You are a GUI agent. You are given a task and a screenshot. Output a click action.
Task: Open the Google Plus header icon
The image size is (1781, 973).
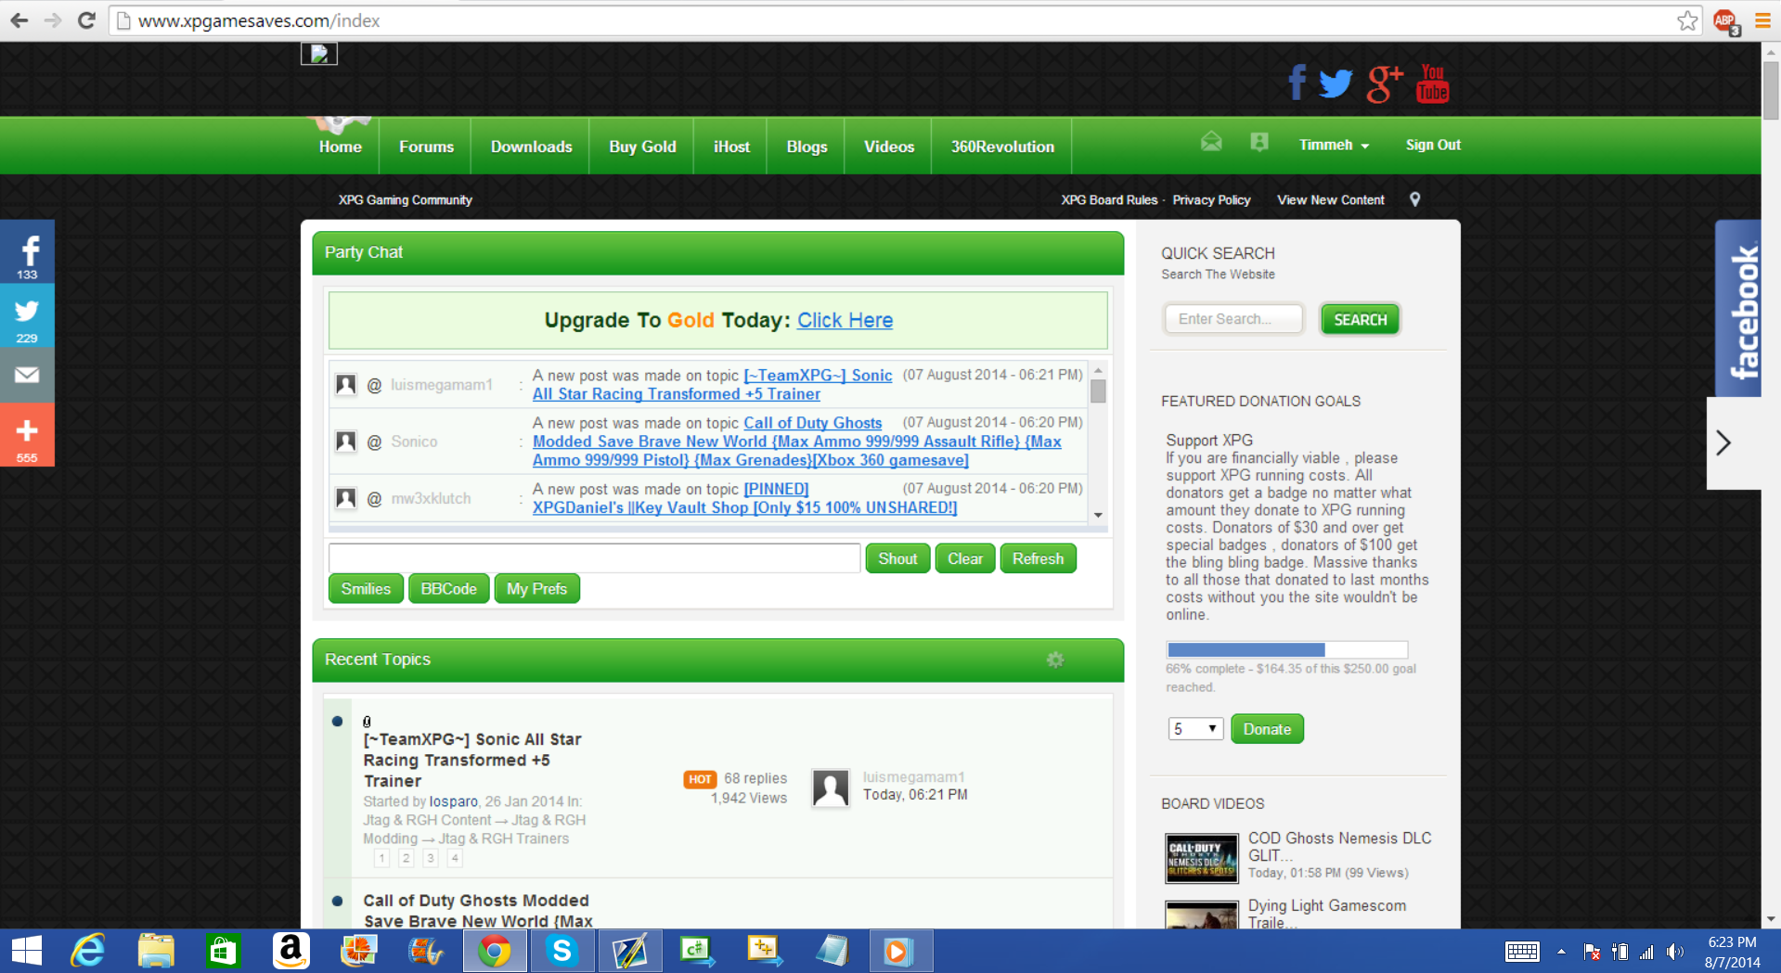tap(1384, 83)
